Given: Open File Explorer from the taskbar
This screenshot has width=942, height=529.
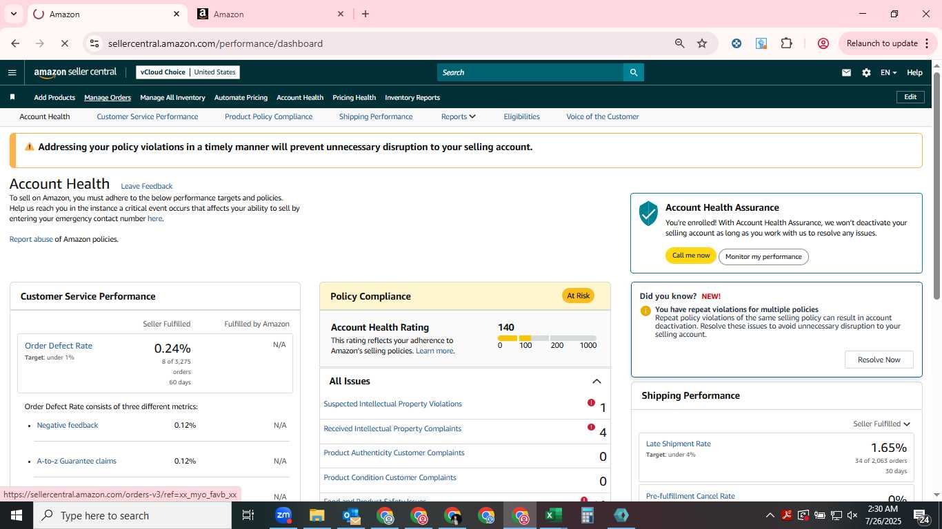Looking at the screenshot, I should point(317,515).
